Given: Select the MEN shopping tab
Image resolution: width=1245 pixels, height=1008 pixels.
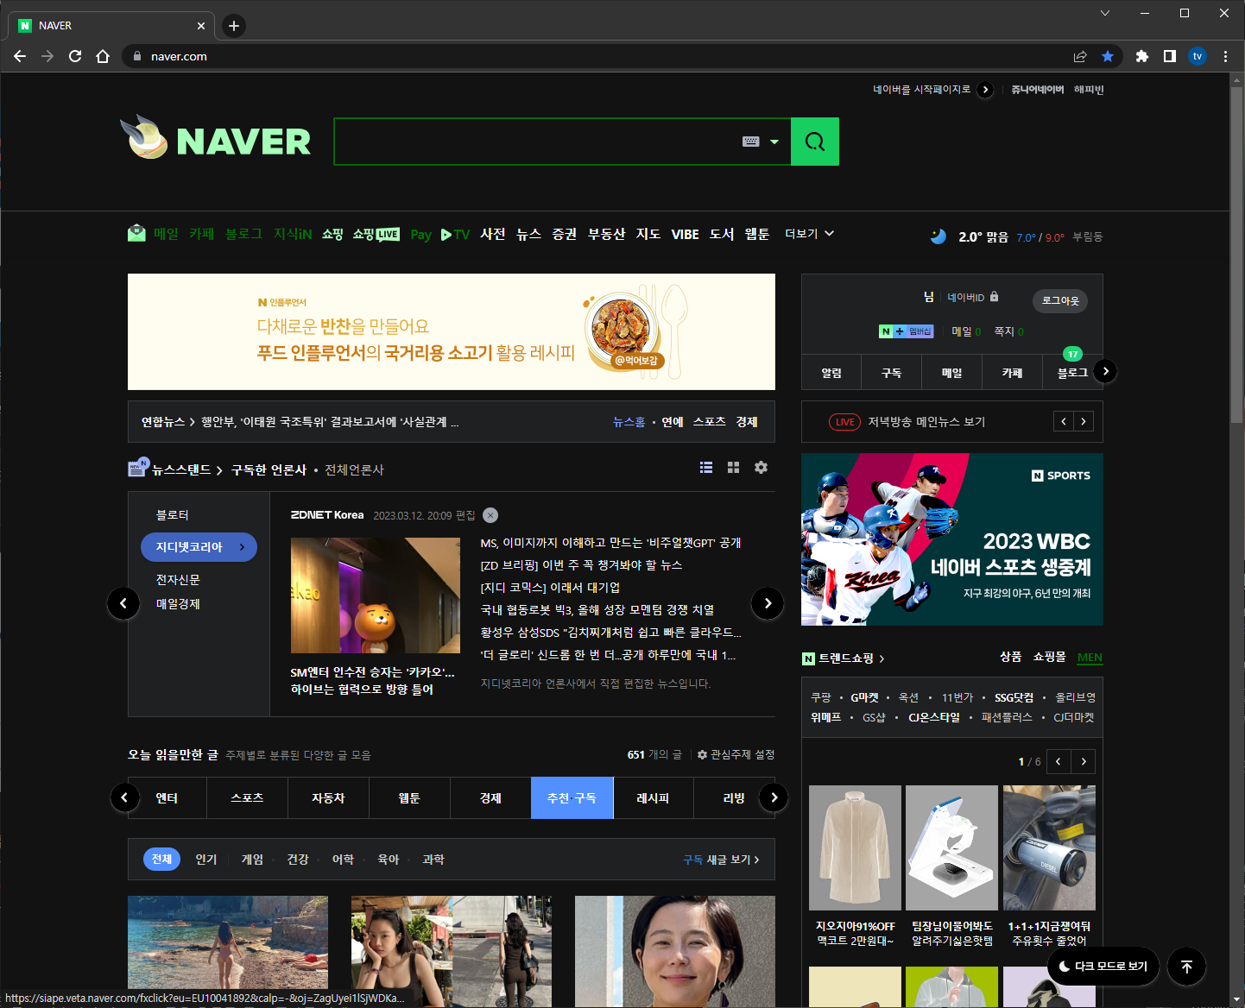Looking at the screenshot, I should point(1090,657).
